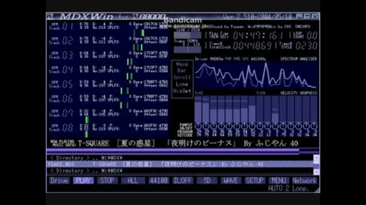Click the PLAY button
366x205 pixels.
(x=83, y=181)
